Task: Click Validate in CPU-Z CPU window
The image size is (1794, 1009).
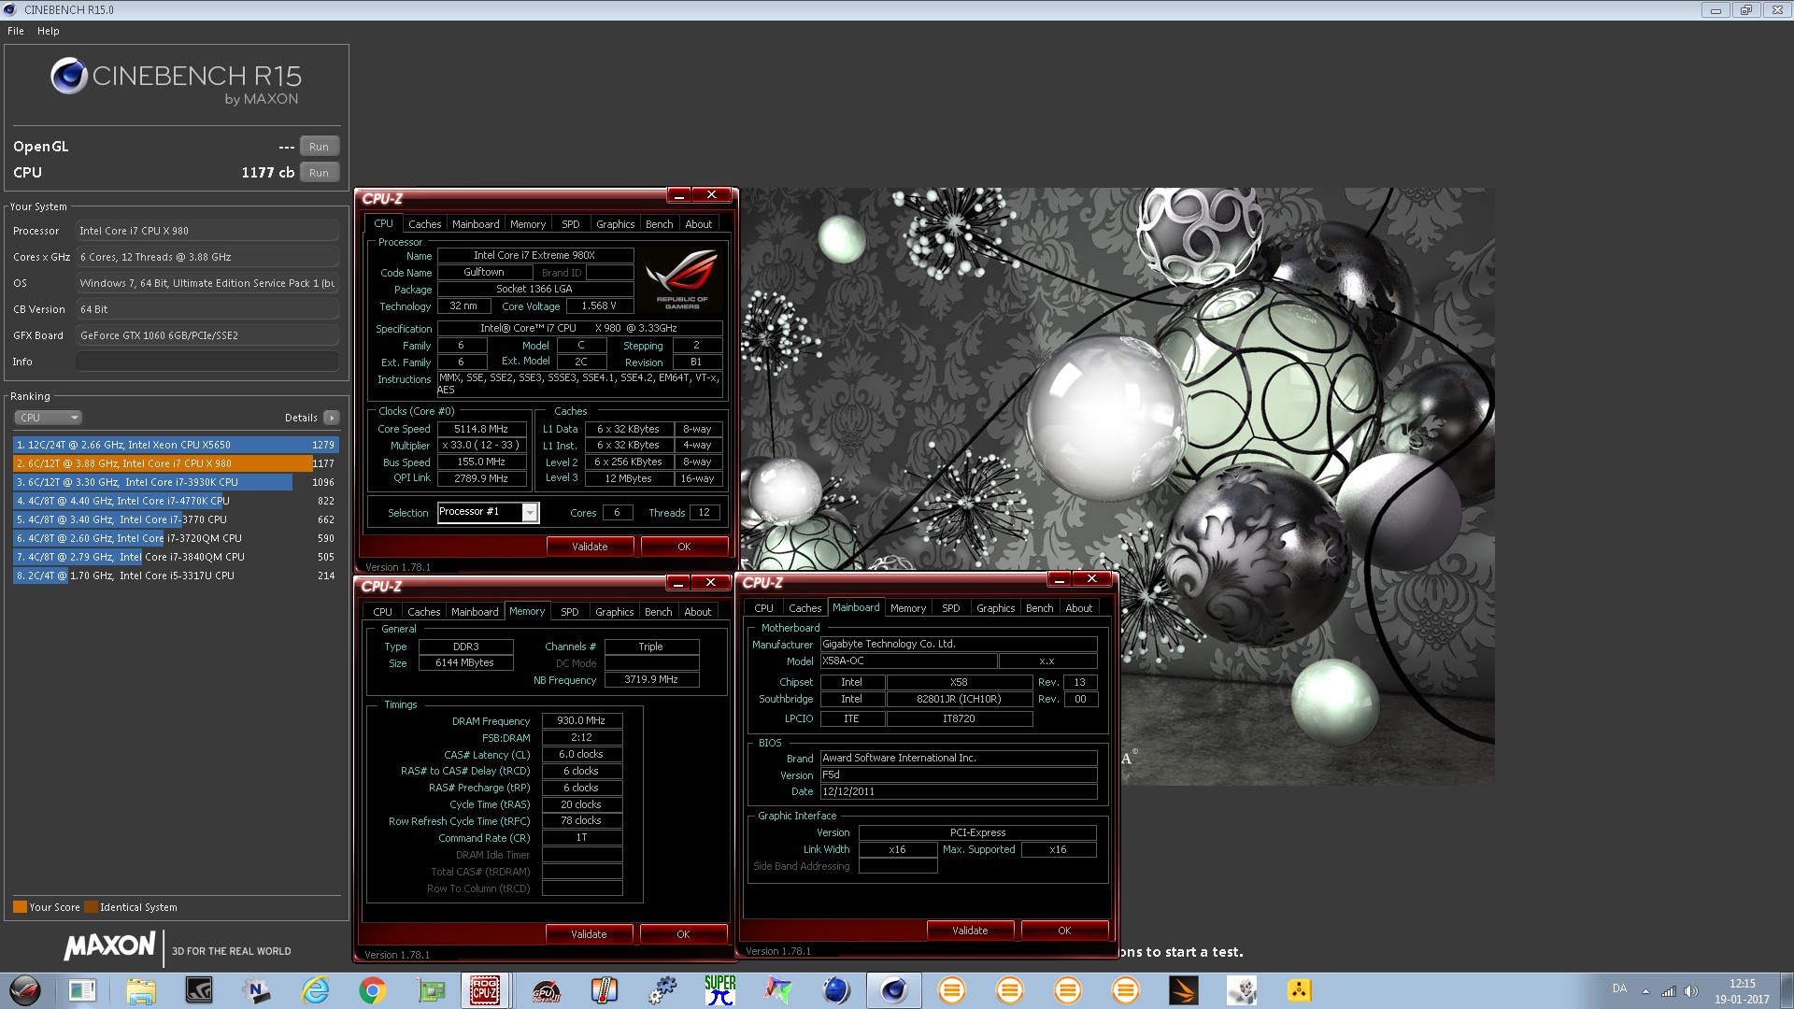Action: click(x=590, y=547)
